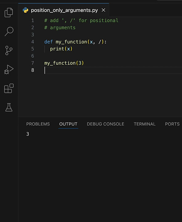Viewport: 182px width, 222px height.
Task: Open the Extensions view icon
Action: (x=9, y=88)
